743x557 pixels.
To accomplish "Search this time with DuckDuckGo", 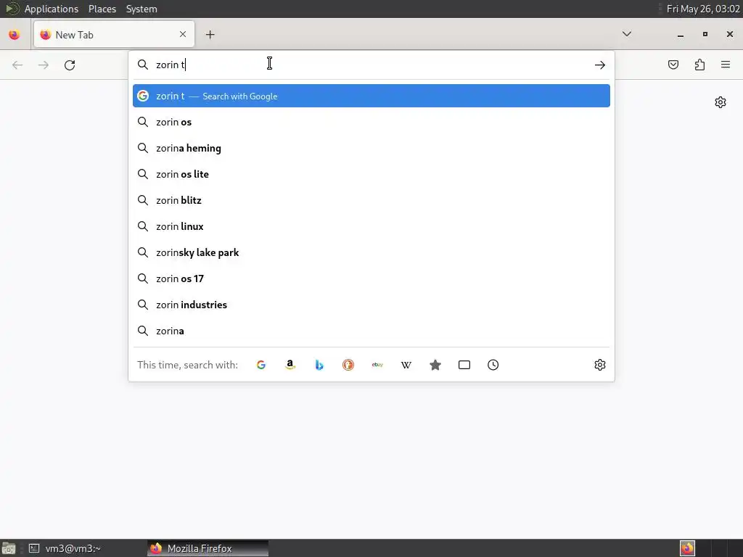I will coord(348,365).
